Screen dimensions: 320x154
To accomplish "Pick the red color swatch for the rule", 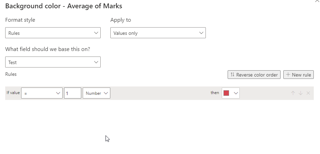I will [226, 93].
